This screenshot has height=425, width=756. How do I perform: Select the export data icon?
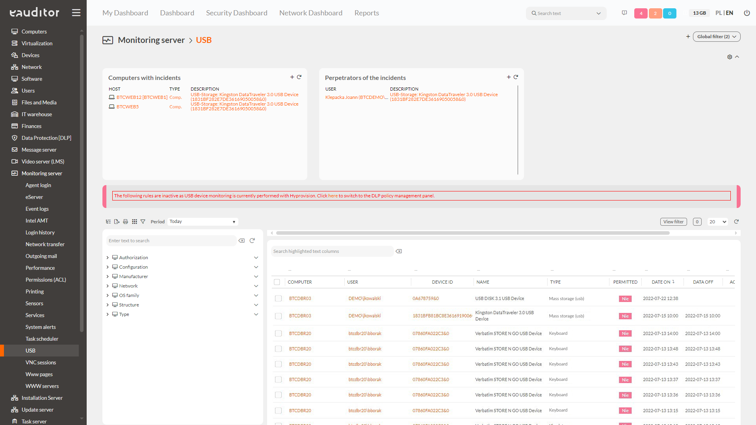tap(117, 221)
